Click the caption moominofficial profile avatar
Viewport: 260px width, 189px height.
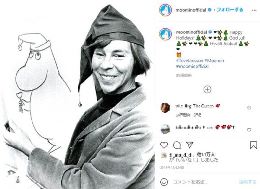click(165, 34)
